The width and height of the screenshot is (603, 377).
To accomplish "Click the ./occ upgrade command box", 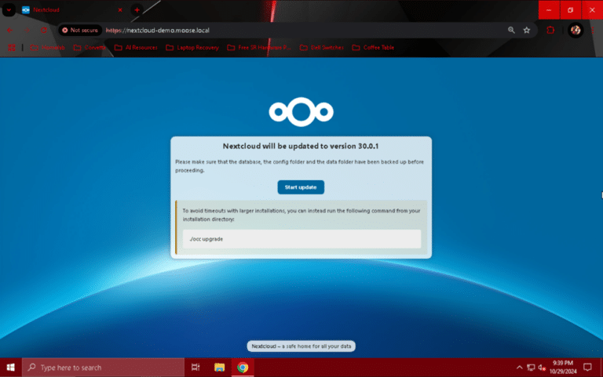I will pyautogui.click(x=301, y=239).
